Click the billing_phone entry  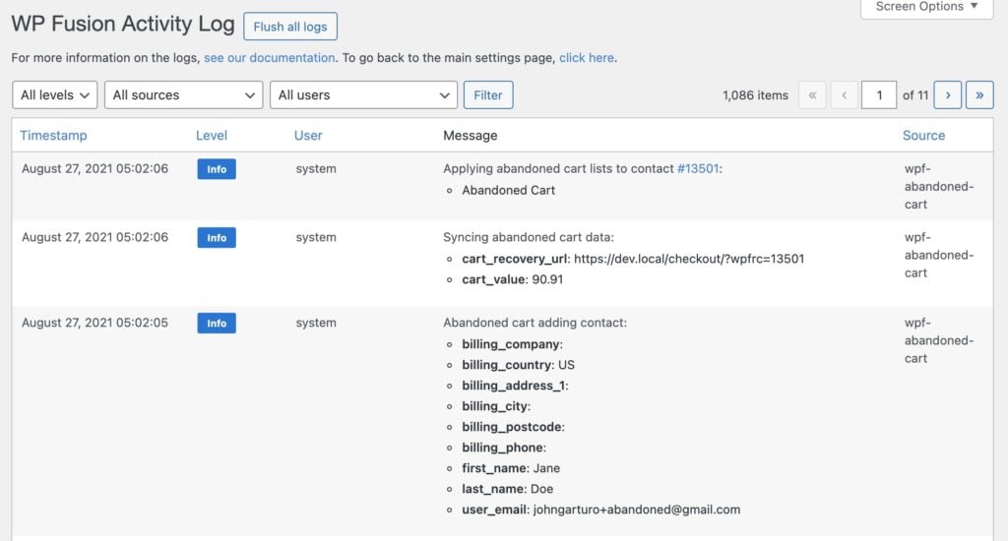pos(504,448)
